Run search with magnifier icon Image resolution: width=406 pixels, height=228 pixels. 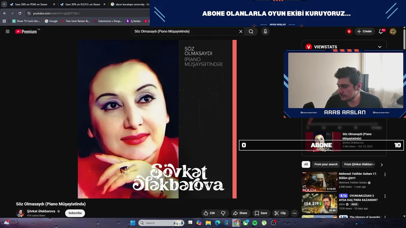click(251, 31)
